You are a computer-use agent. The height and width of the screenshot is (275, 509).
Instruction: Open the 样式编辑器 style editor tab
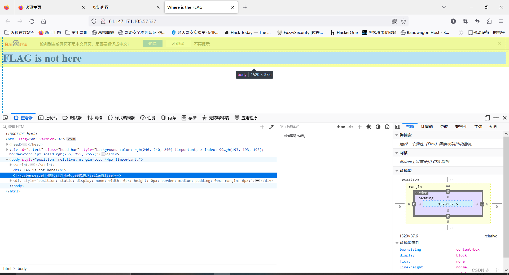[121, 118]
